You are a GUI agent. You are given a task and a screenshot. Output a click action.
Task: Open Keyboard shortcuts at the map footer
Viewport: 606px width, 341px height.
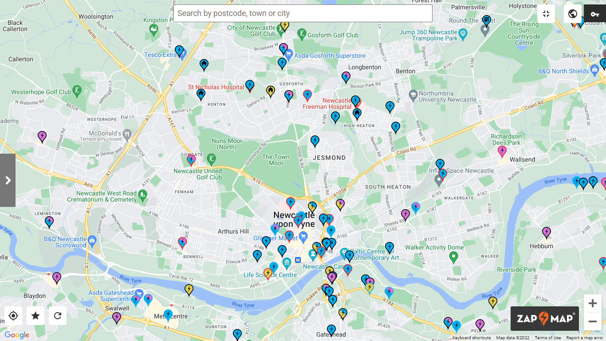coord(471,338)
